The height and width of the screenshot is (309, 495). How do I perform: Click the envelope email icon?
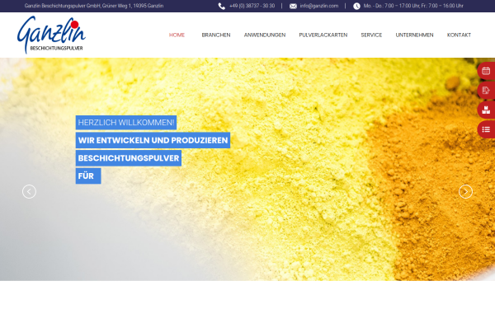tap(293, 6)
